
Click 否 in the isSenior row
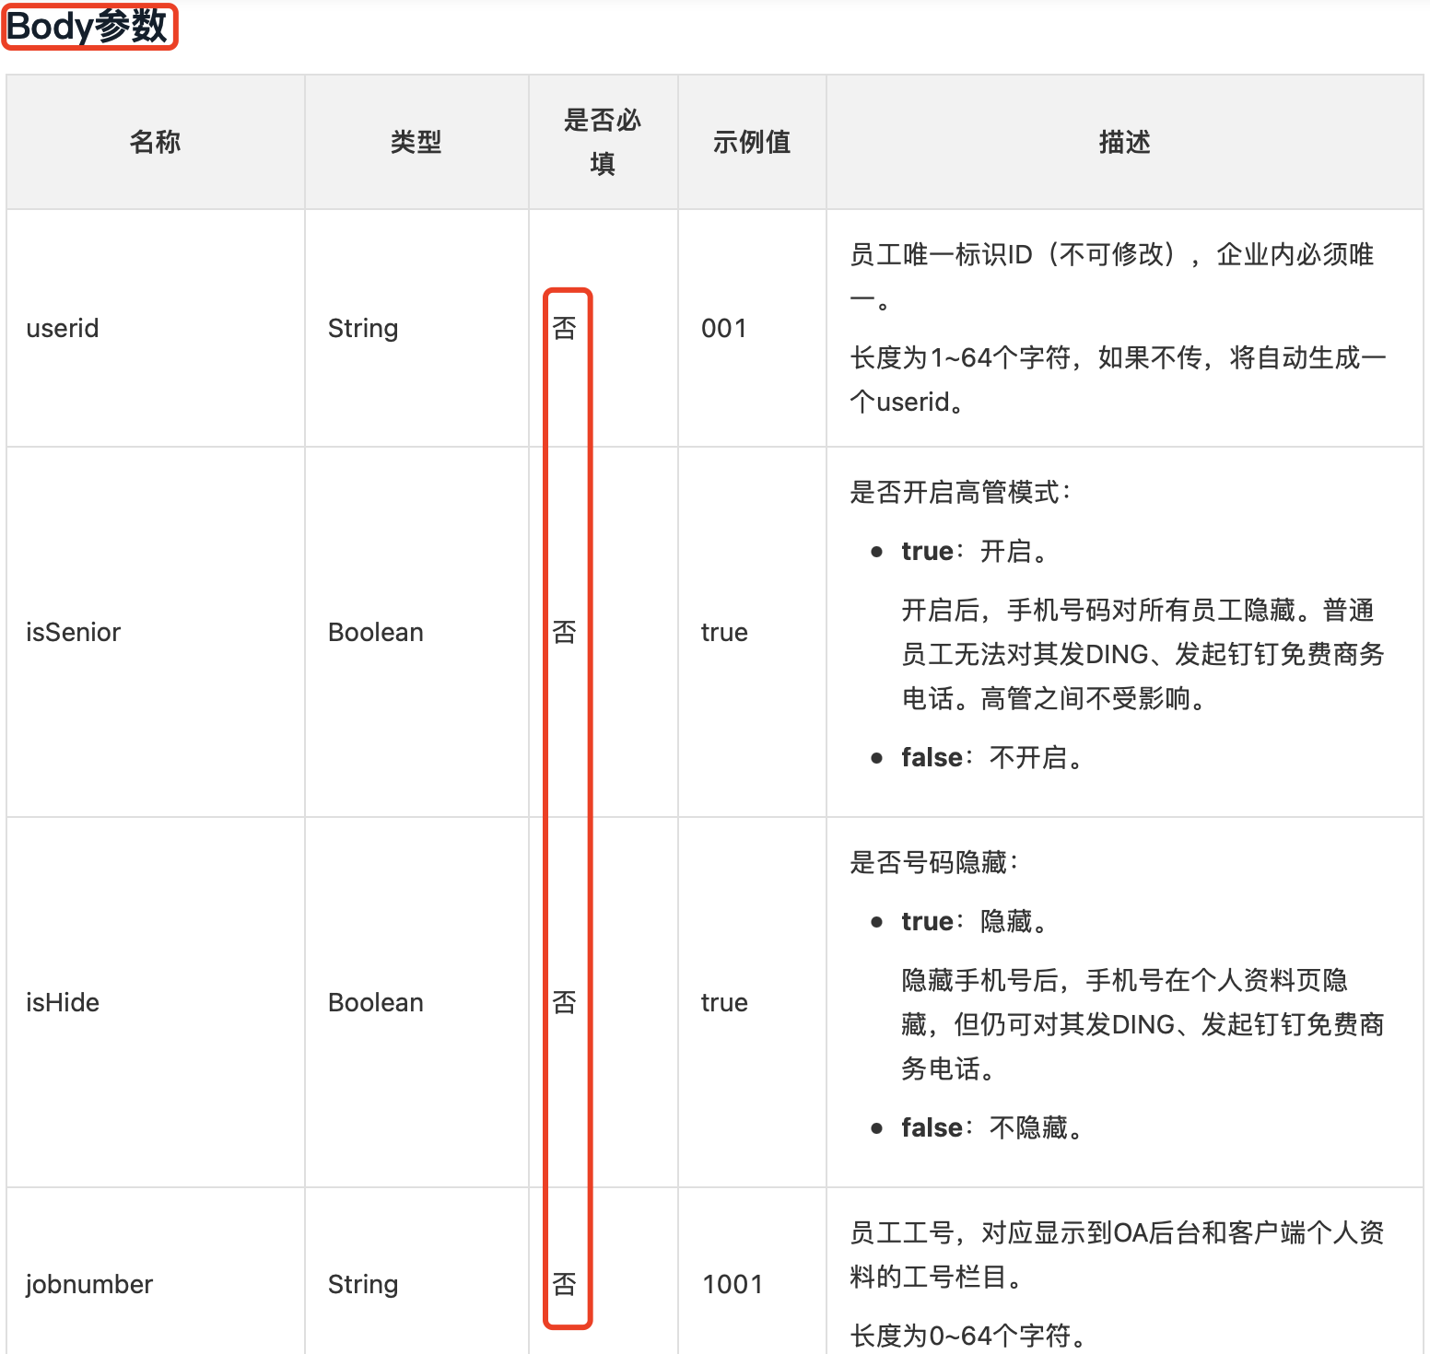tap(564, 632)
